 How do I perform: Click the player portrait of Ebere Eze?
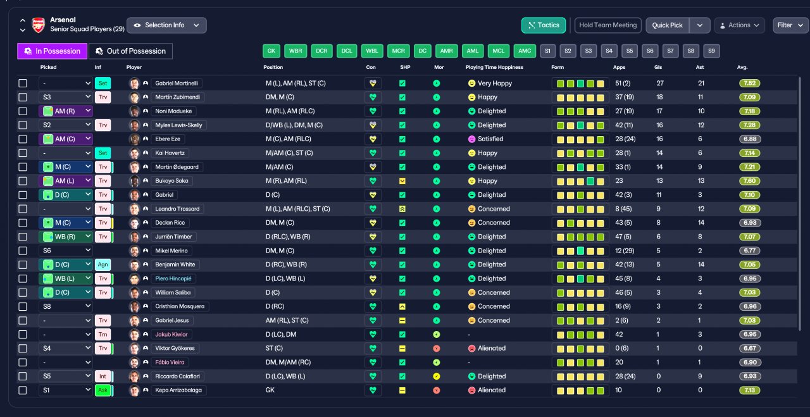click(x=134, y=139)
